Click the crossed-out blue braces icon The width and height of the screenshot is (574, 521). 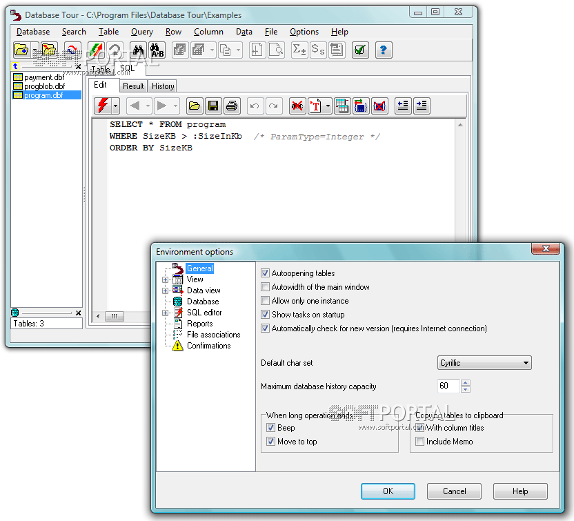coord(379,106)
